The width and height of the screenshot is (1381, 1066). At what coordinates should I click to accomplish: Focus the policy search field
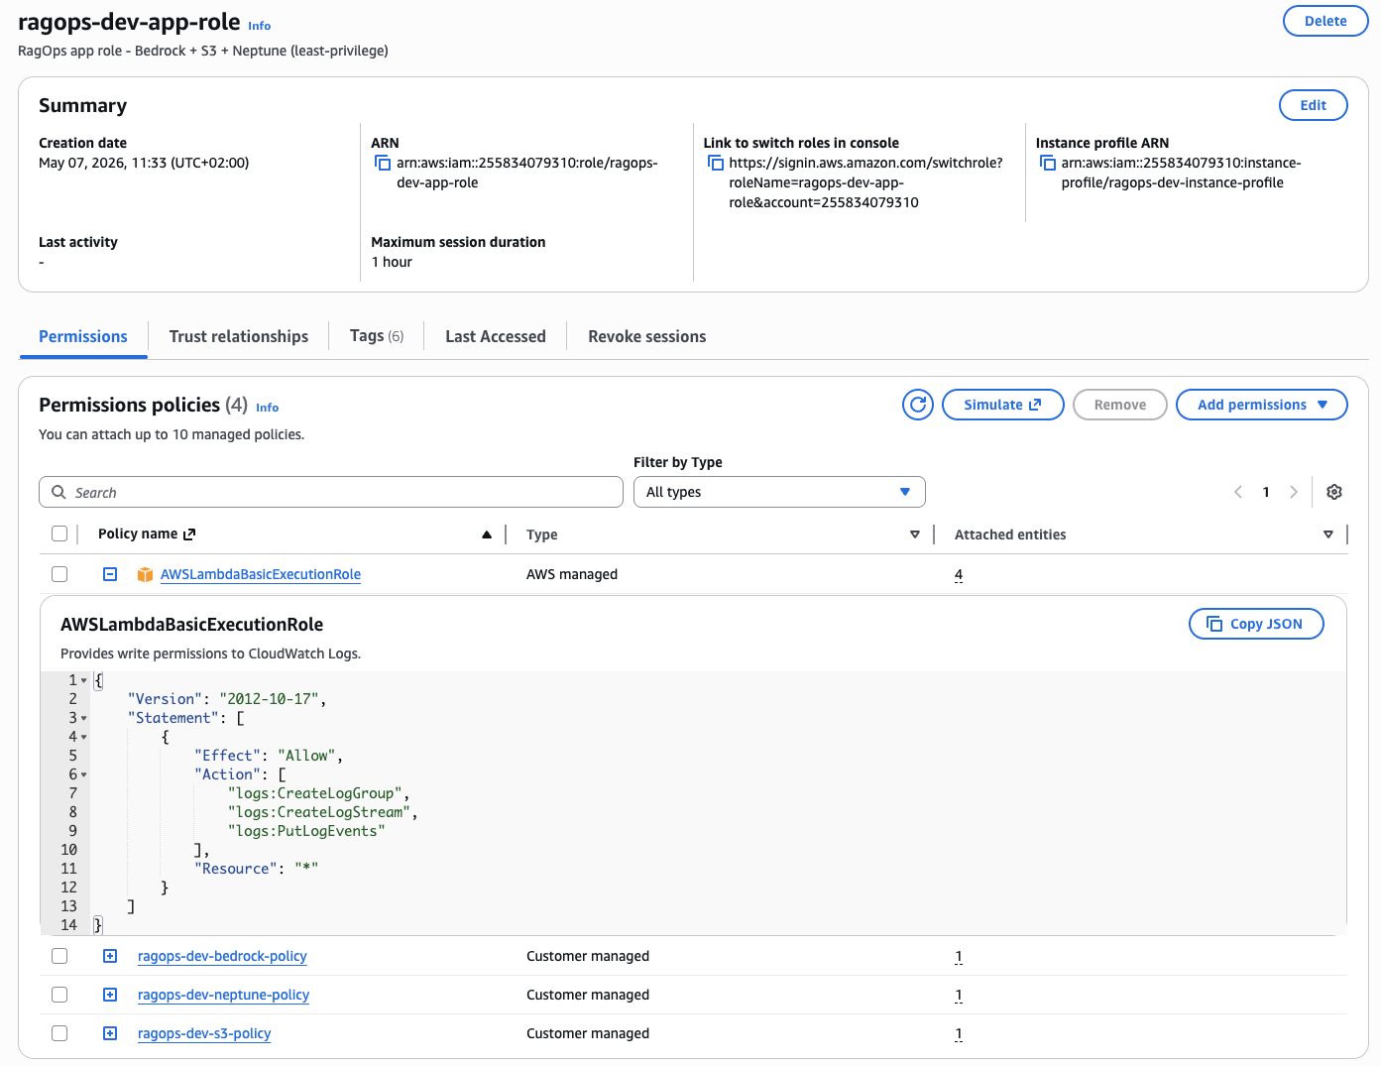[x=331, y=492]
